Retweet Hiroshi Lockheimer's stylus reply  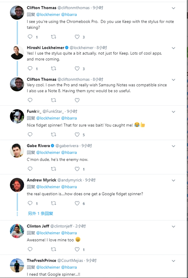[54, 68]
